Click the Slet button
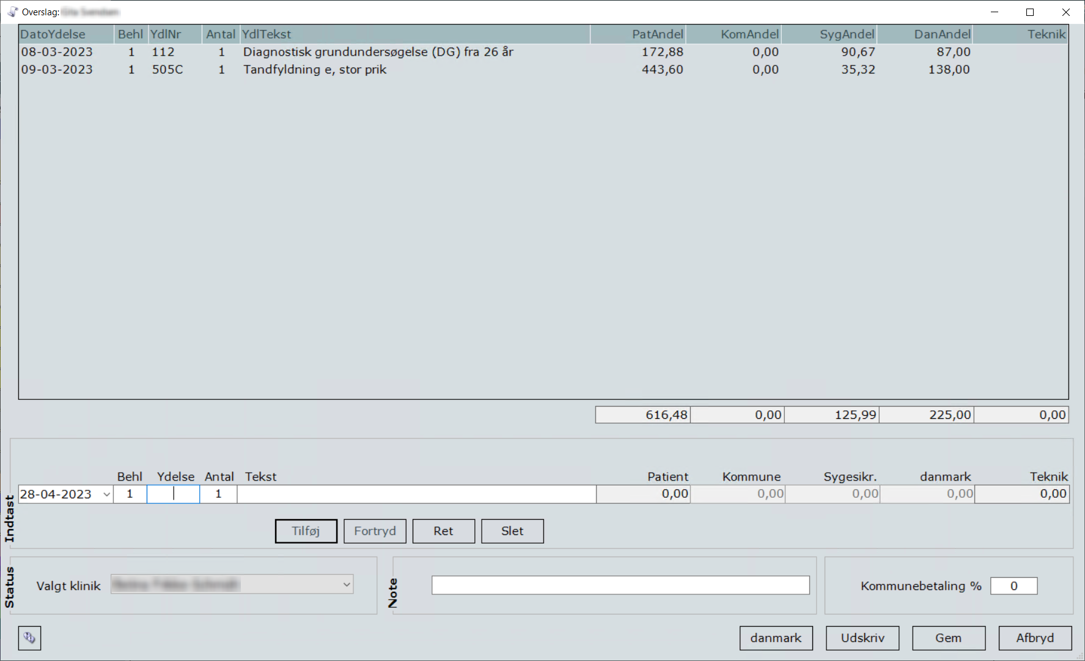Screen dimensions: 1085x661 [x=512, y=531]
